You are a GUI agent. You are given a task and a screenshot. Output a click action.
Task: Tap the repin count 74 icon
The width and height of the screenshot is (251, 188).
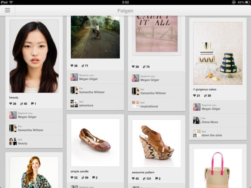(x=144, y=67)
